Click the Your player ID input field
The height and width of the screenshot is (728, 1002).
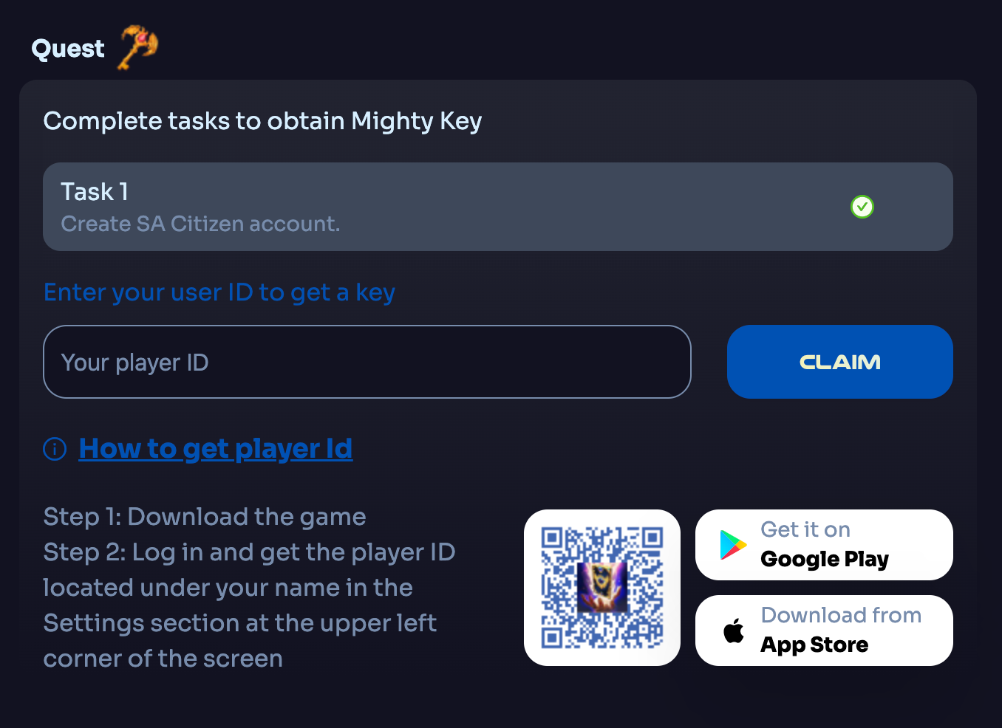tap(367, 362)
